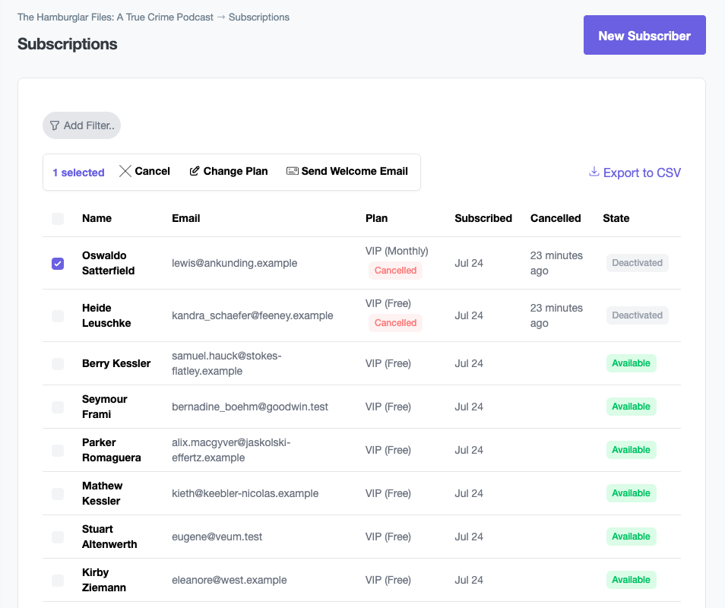Cancel the current selection
The width and height of the screenshot is (725, 608).
click(144, 171)
